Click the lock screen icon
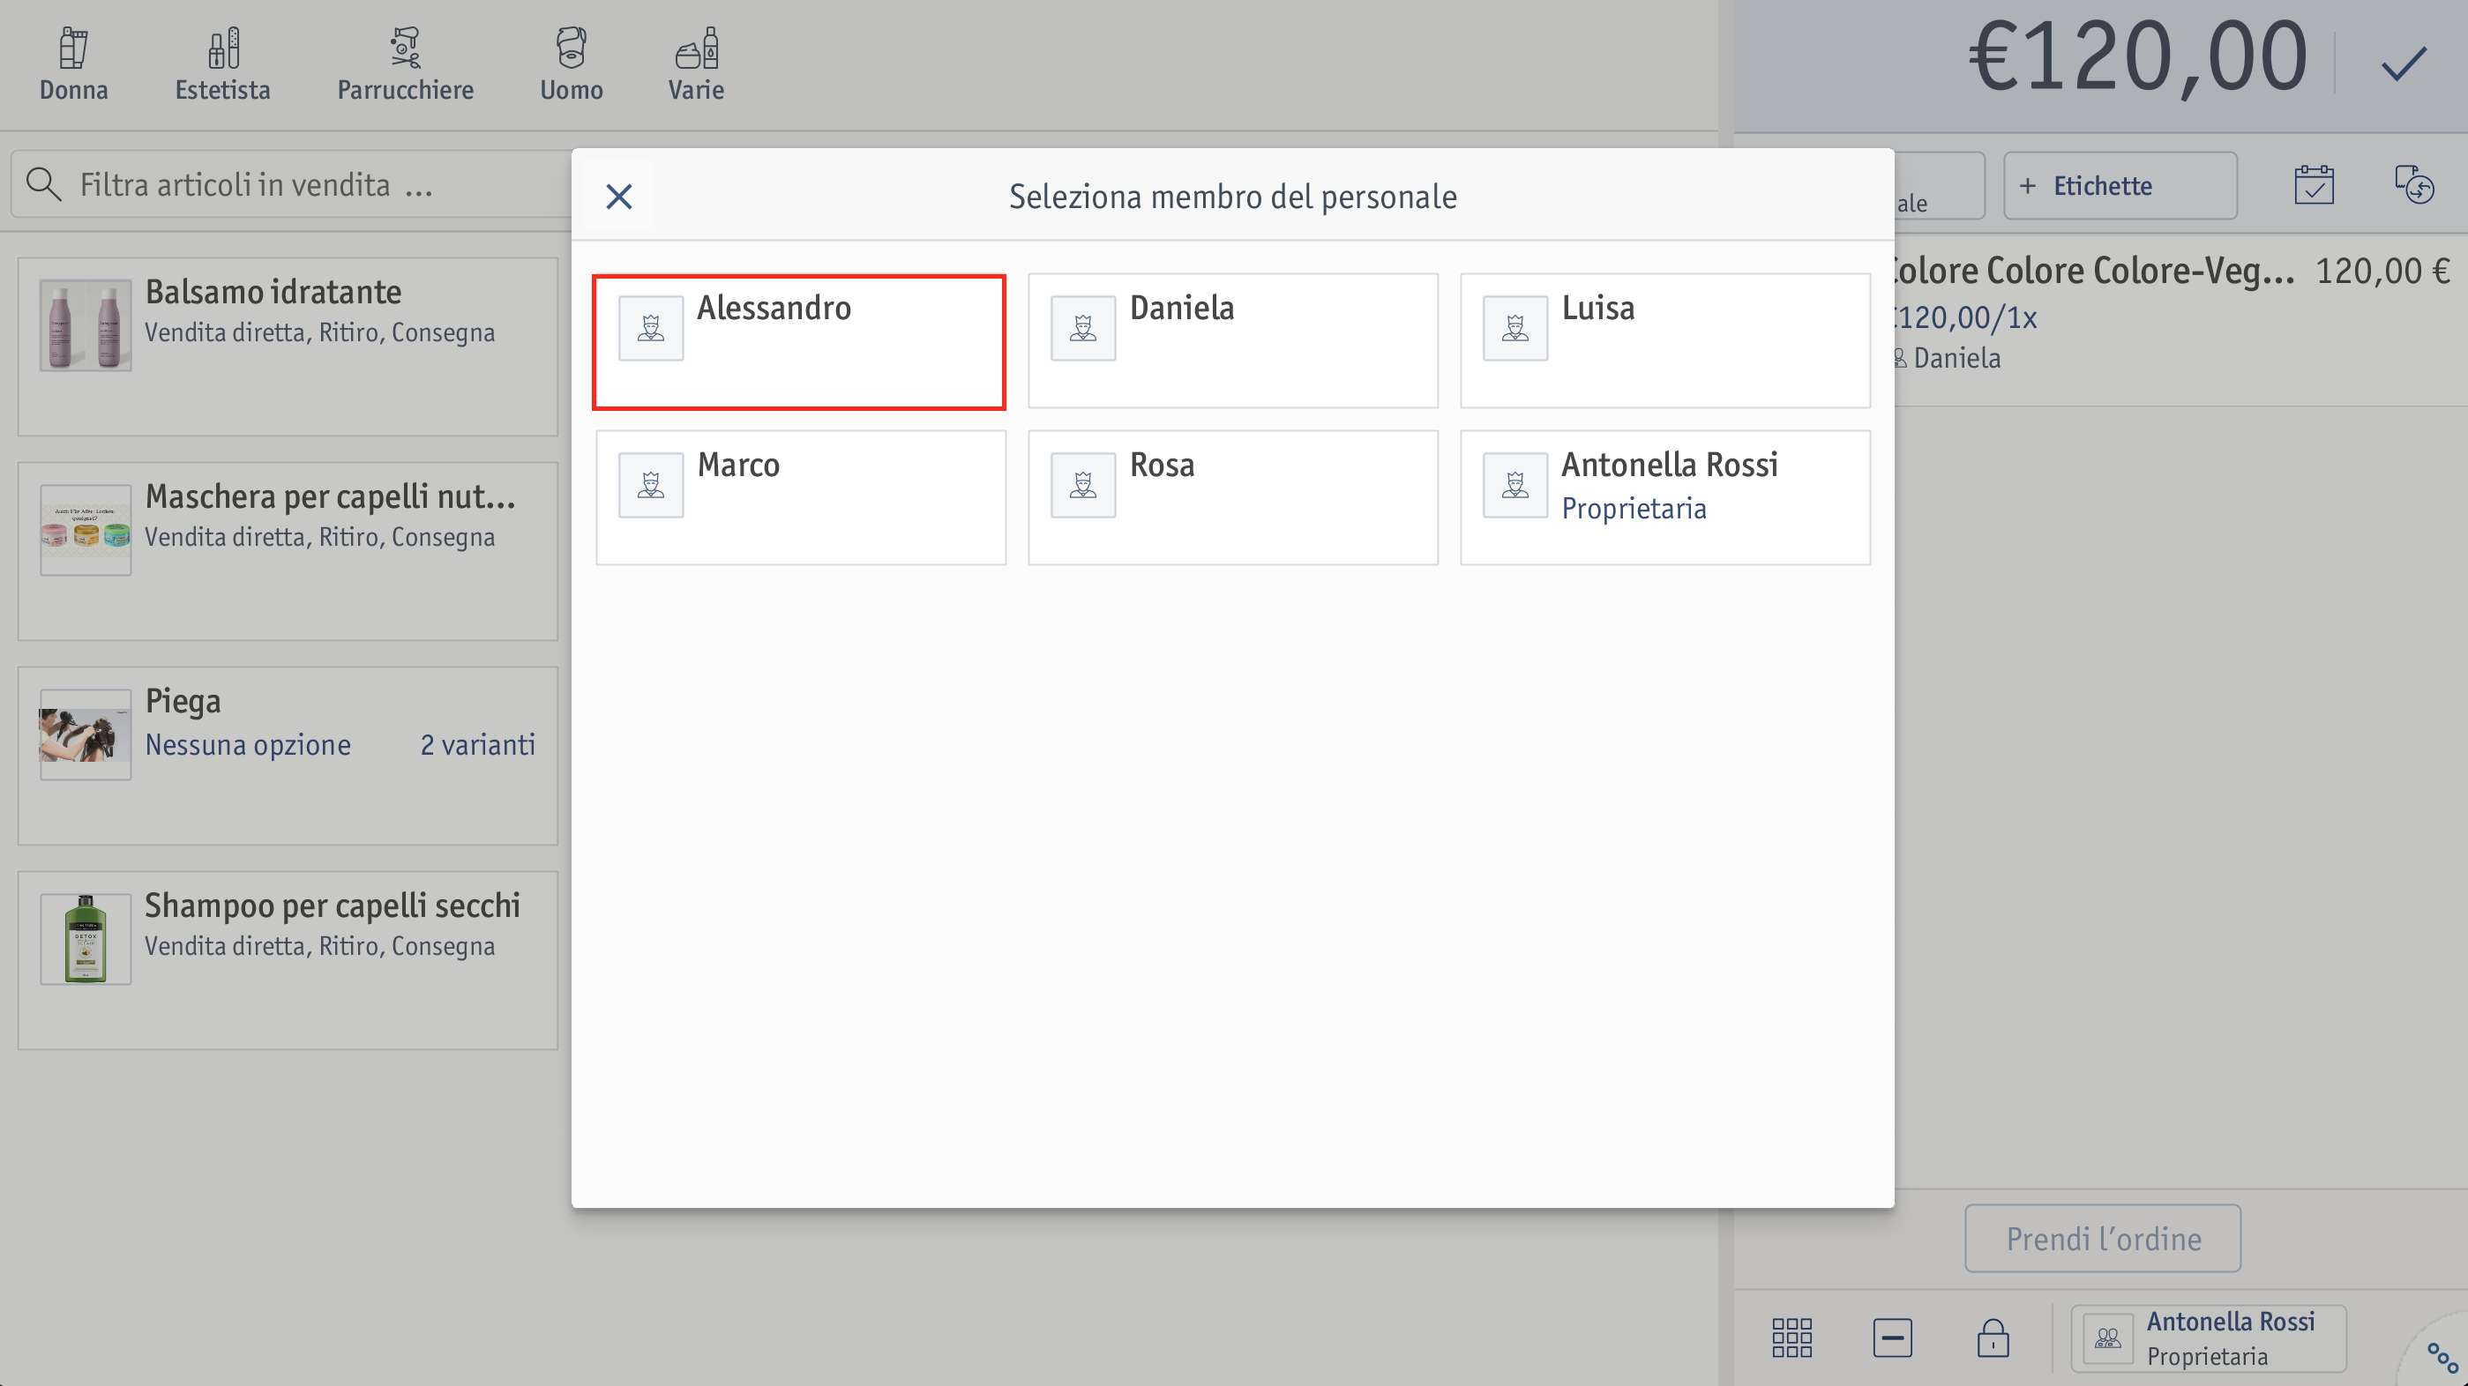The image size is (2468, 1386). (x=1992, y=1338)
